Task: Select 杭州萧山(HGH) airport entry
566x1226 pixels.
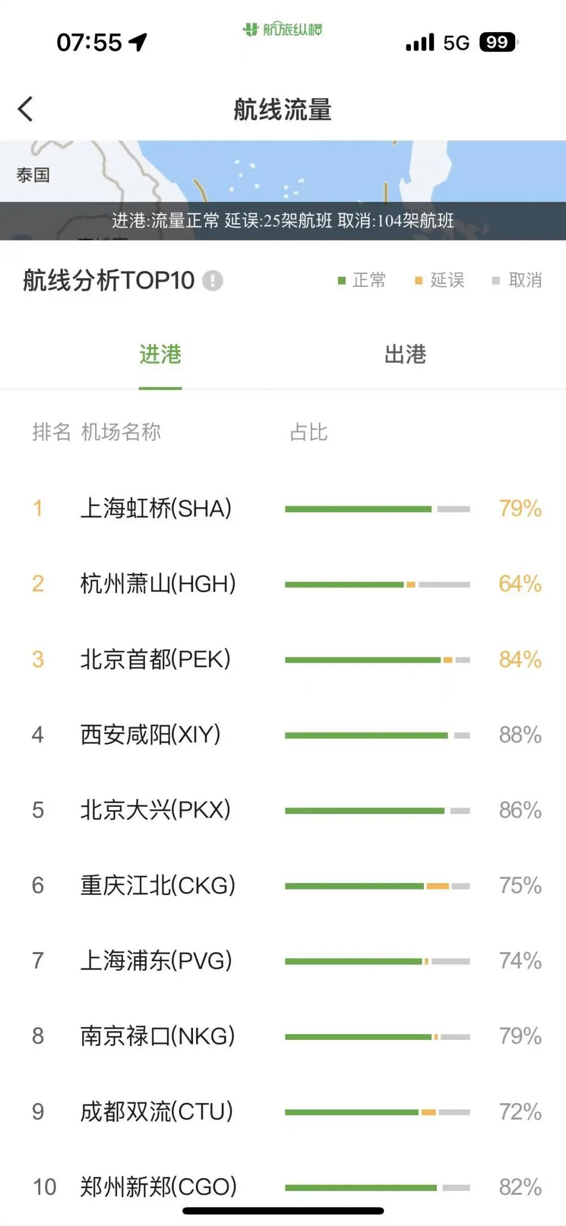Action: 158,584
